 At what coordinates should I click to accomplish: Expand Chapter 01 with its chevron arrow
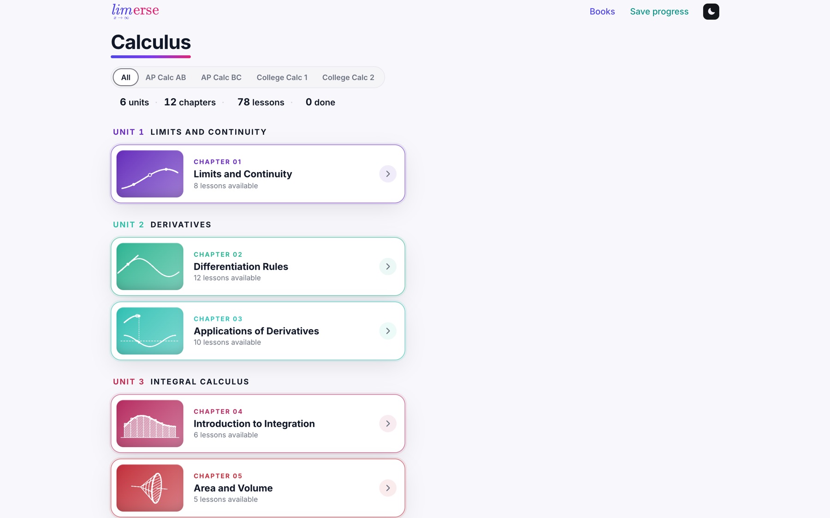coord(388,174)
